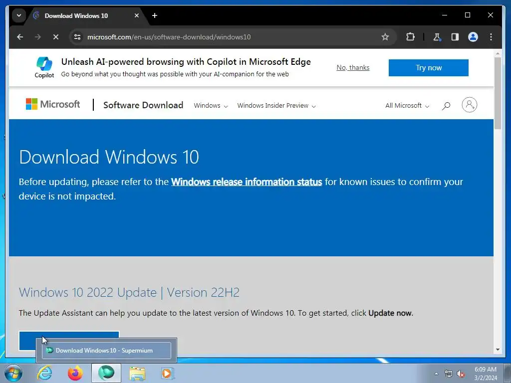Open the browser profile avatar
This screenshot has height=383, width=511.
pyautogui.click(x=473, y=37)
